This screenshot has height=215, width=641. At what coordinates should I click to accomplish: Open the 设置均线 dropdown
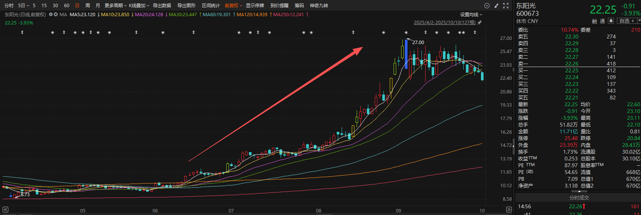pos(471,15)
